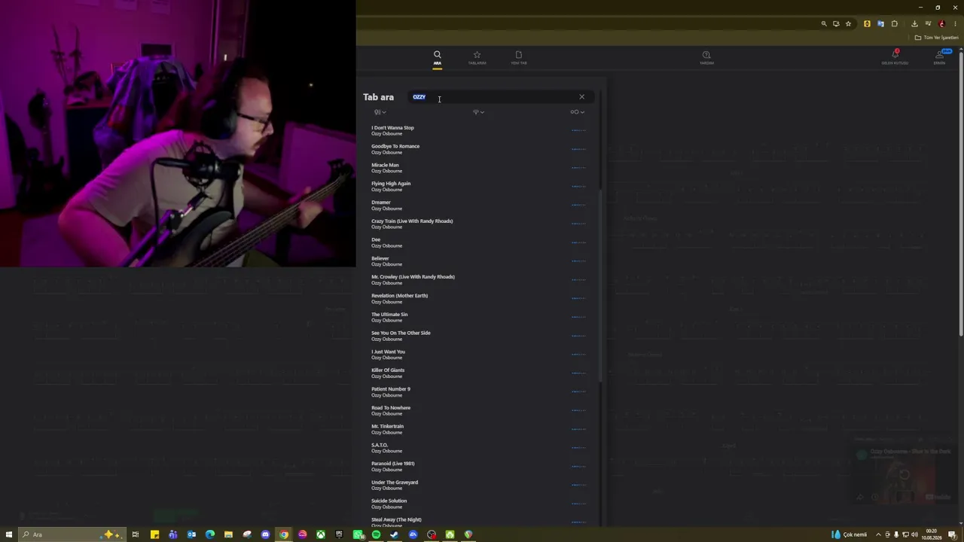Click the install app icon in address bar
This screenshot has width=964, height=542.
coord(836,24)
